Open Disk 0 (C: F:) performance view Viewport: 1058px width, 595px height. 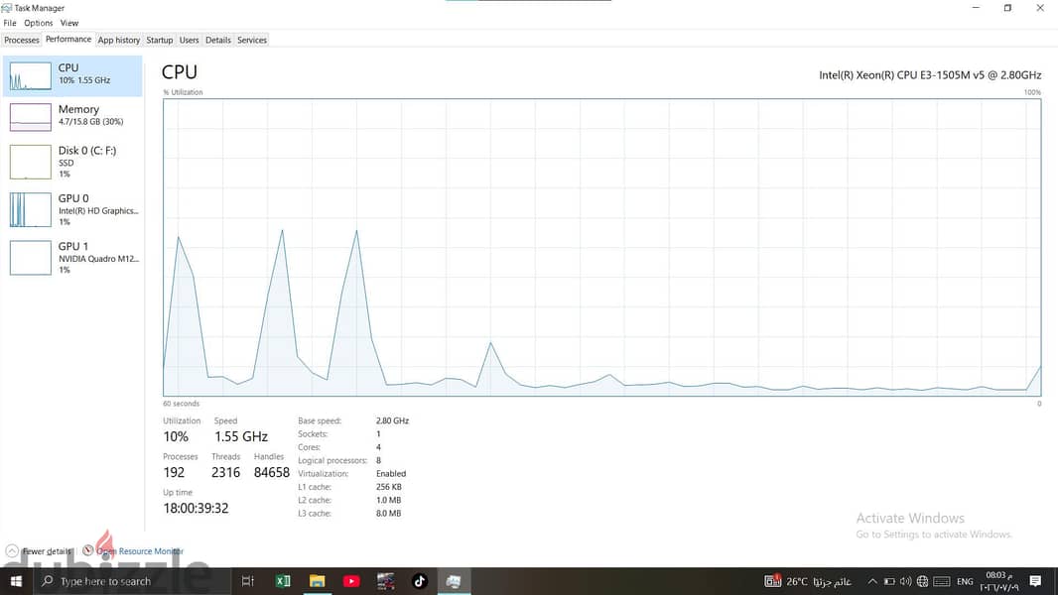pos(72,162)
